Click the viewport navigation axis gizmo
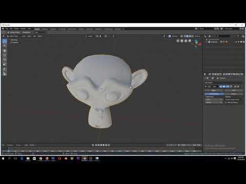Viewport: 246px width, 184px height. [x=196, y=44]
